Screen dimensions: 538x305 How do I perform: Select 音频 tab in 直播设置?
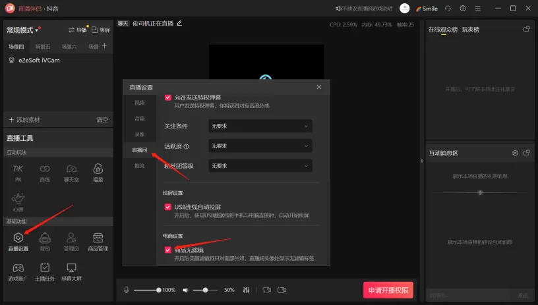click(139, 119)
